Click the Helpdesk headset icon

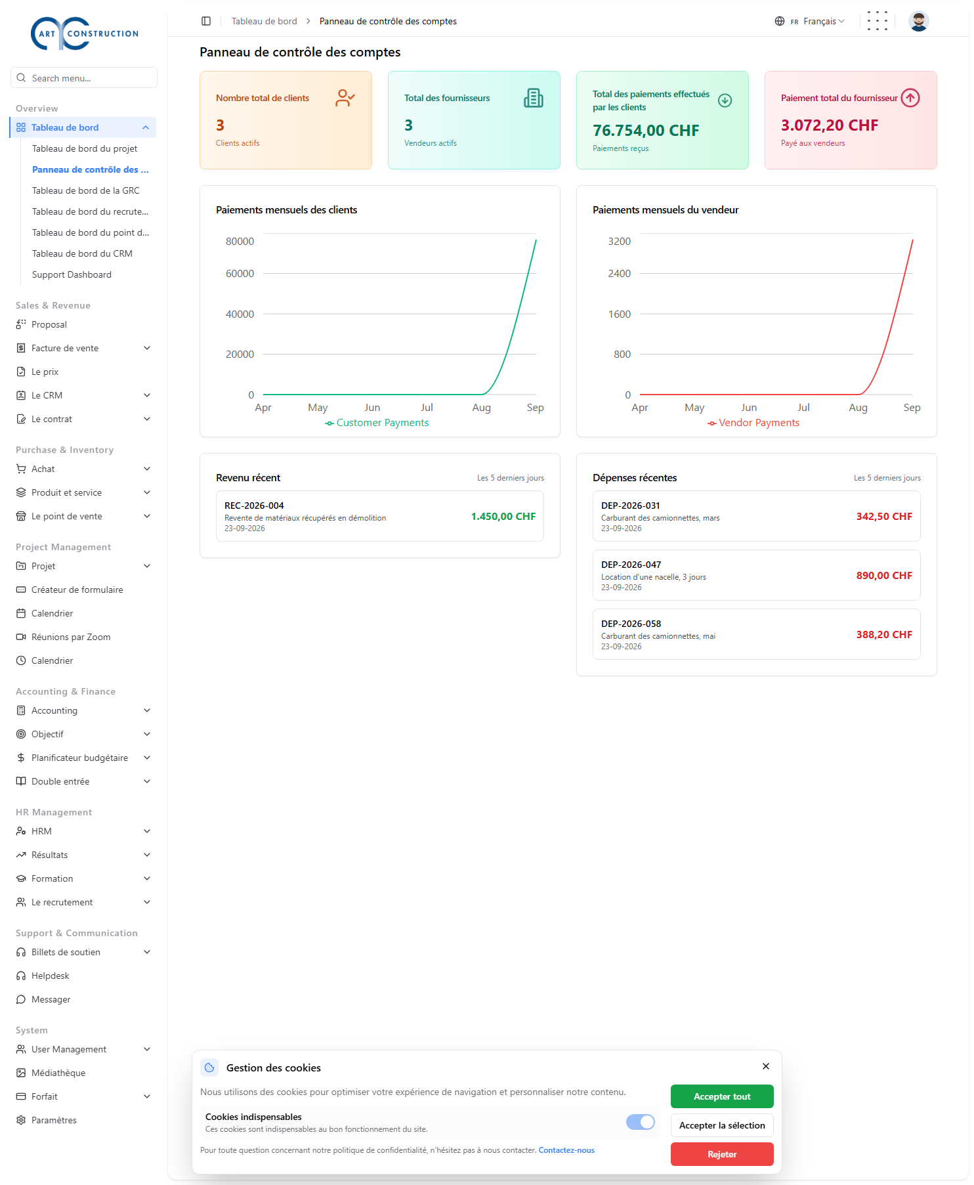click(x=21, y=976)
